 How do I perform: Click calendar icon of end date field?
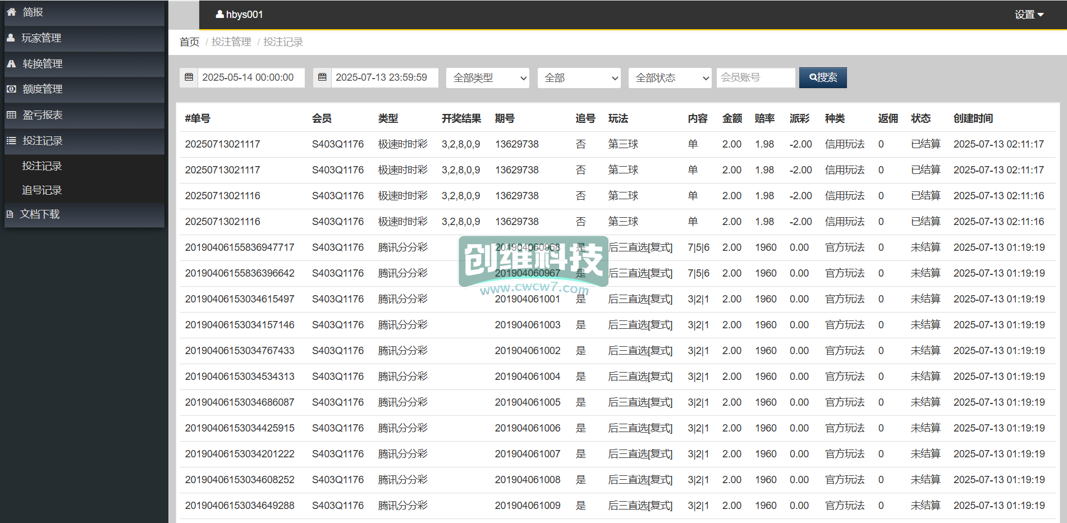(322, 77)
